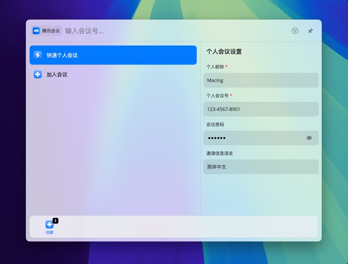Image resolution: width=348 pixels, height=264 pixels.
Task: Click the 腾讯会议 app tag label
Action: [x=47, y=30]
